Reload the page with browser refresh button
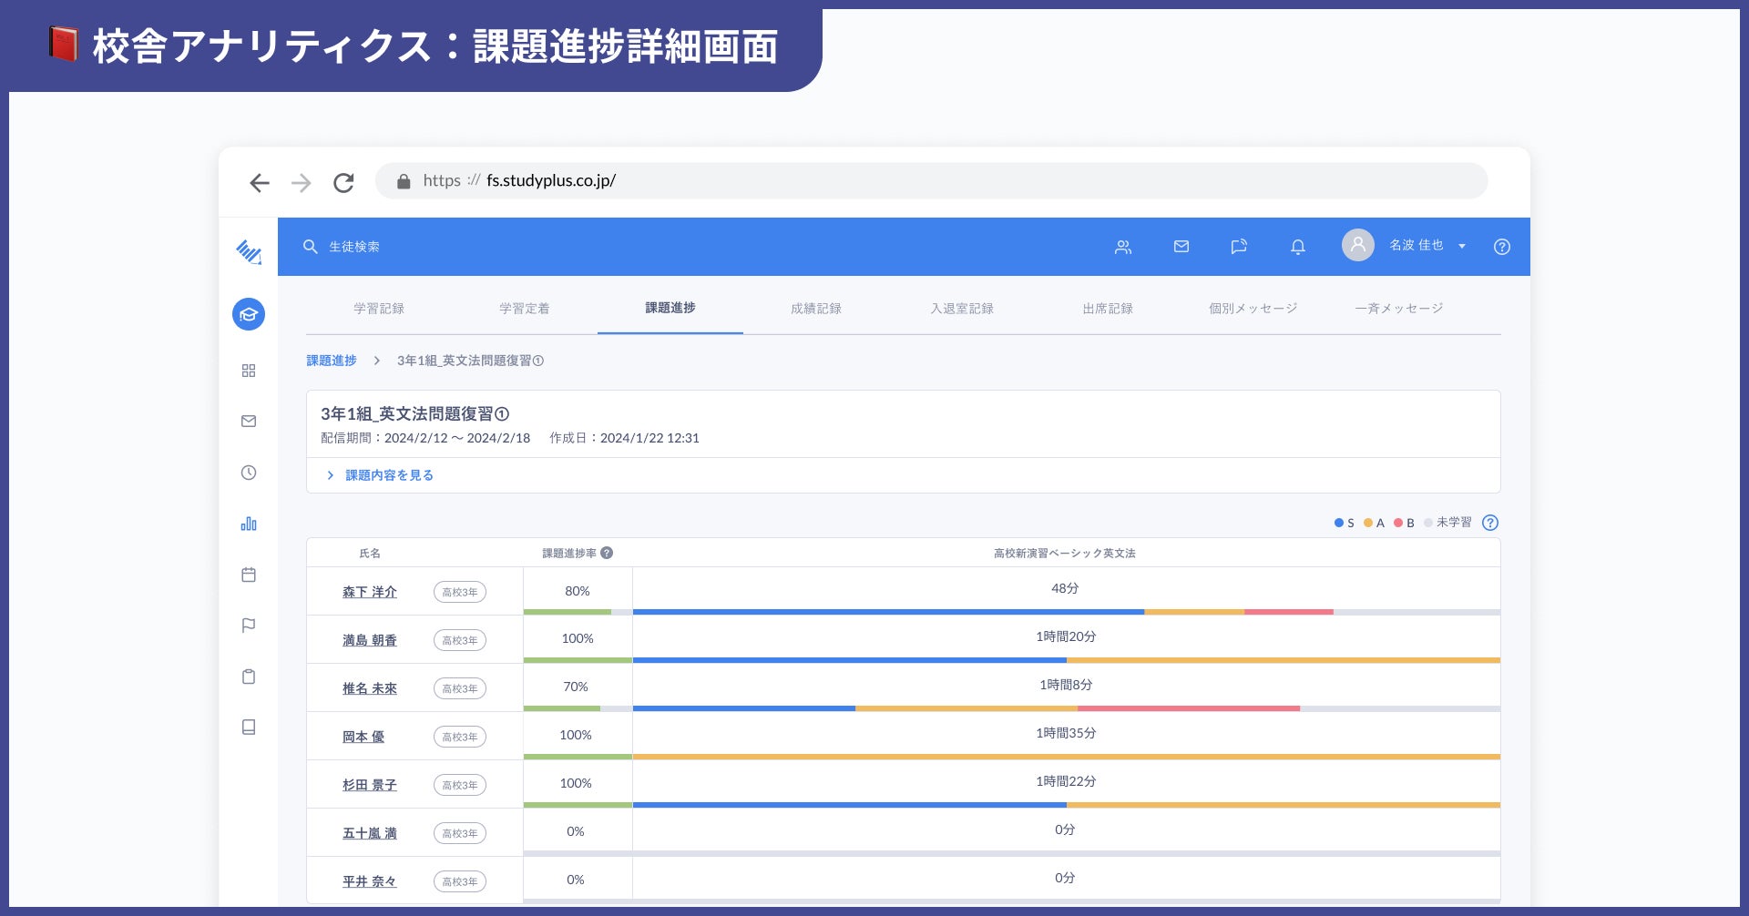Image resolution: width=1749 pixels, height=916 pixels. coord(343,183)
